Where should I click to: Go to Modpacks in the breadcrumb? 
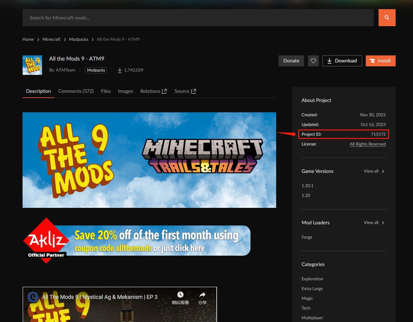pyautogui.click(x=79, y=39)
